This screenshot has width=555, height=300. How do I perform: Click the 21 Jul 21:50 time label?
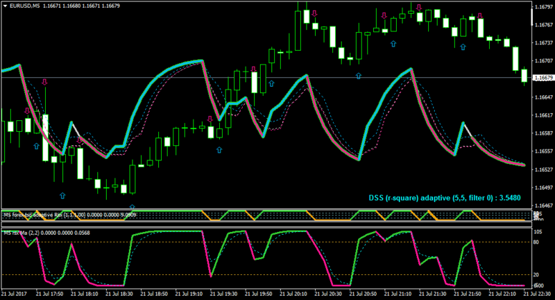click(468, 294)
